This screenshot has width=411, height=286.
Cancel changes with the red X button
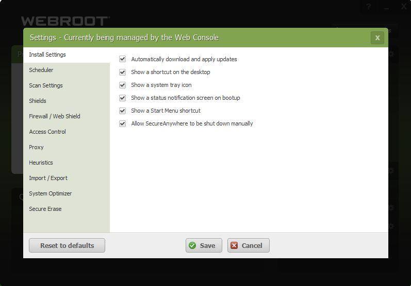[x=248, y=245]
